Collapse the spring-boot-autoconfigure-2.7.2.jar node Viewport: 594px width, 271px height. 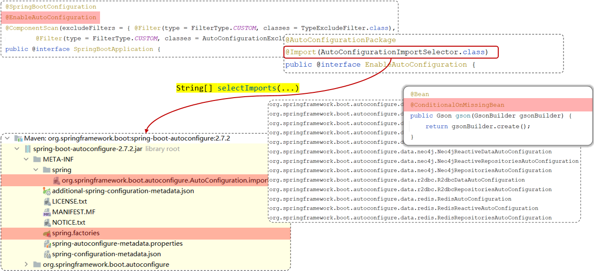pos(17,149)
